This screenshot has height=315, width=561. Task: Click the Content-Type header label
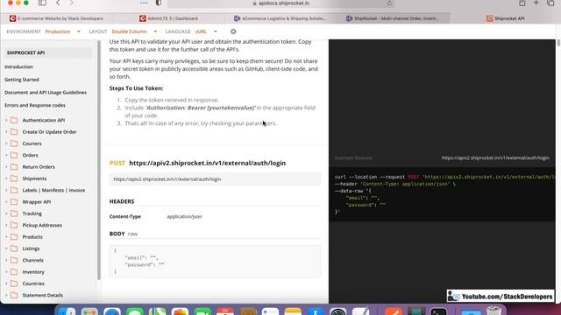[x=124, y=216]
